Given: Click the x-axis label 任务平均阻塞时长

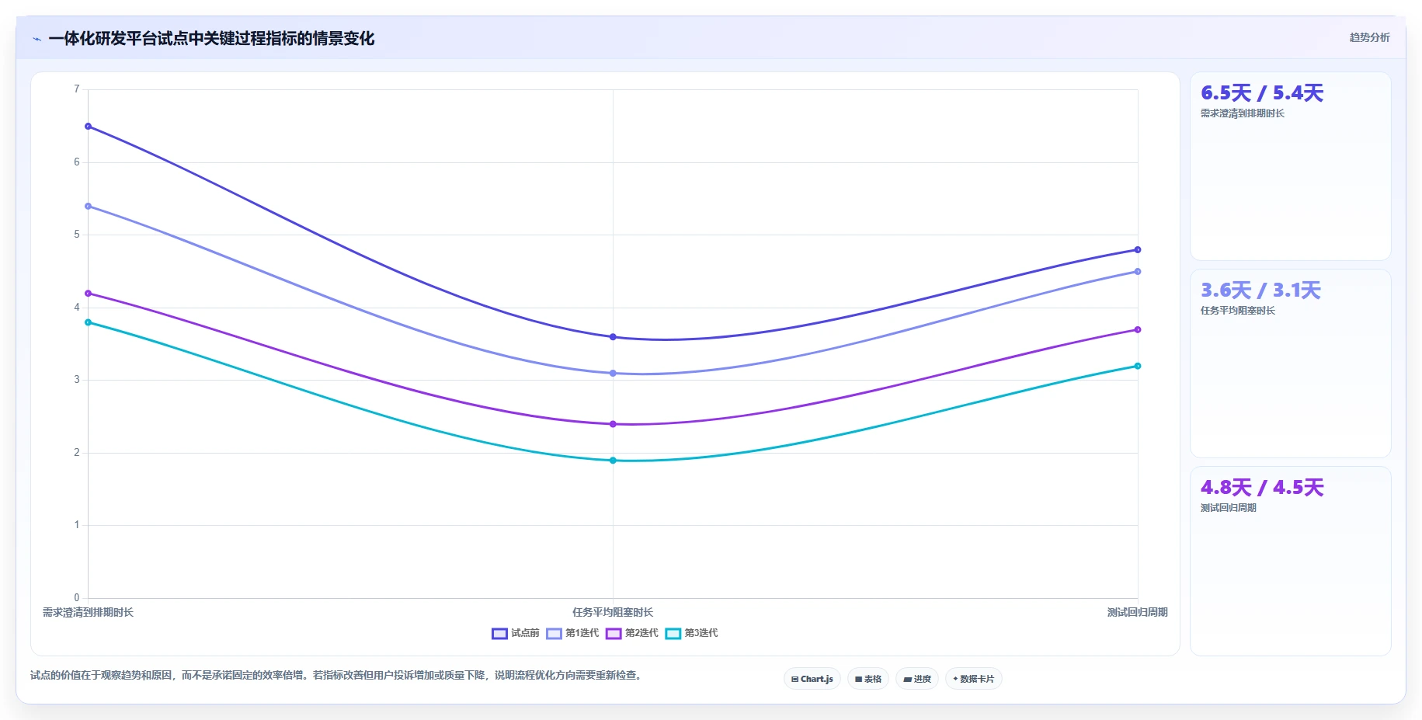Looking at the screenshot, I should coord(613,612).
